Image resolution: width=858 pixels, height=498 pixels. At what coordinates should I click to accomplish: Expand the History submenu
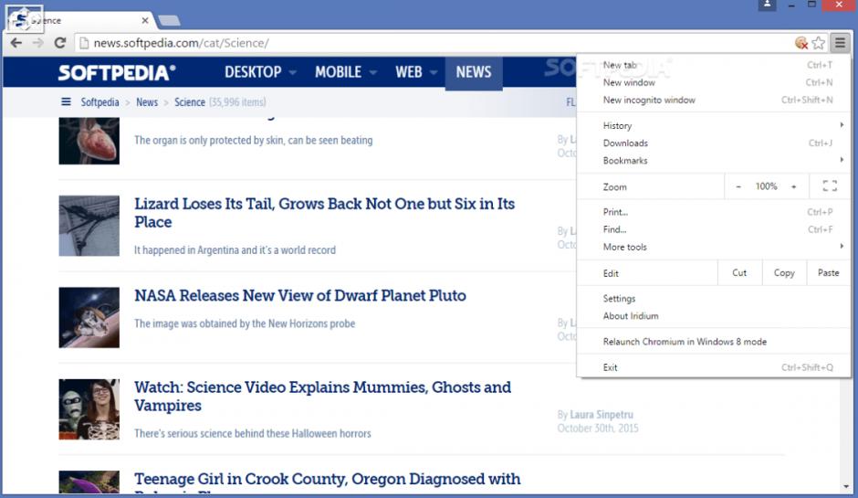714,125
